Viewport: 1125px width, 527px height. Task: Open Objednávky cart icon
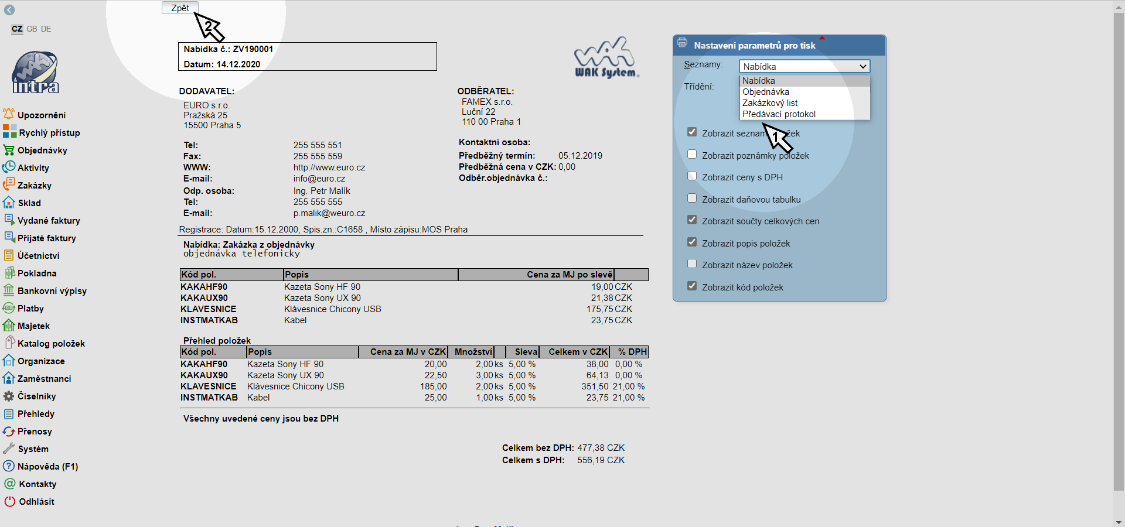[x=9, y=150]
